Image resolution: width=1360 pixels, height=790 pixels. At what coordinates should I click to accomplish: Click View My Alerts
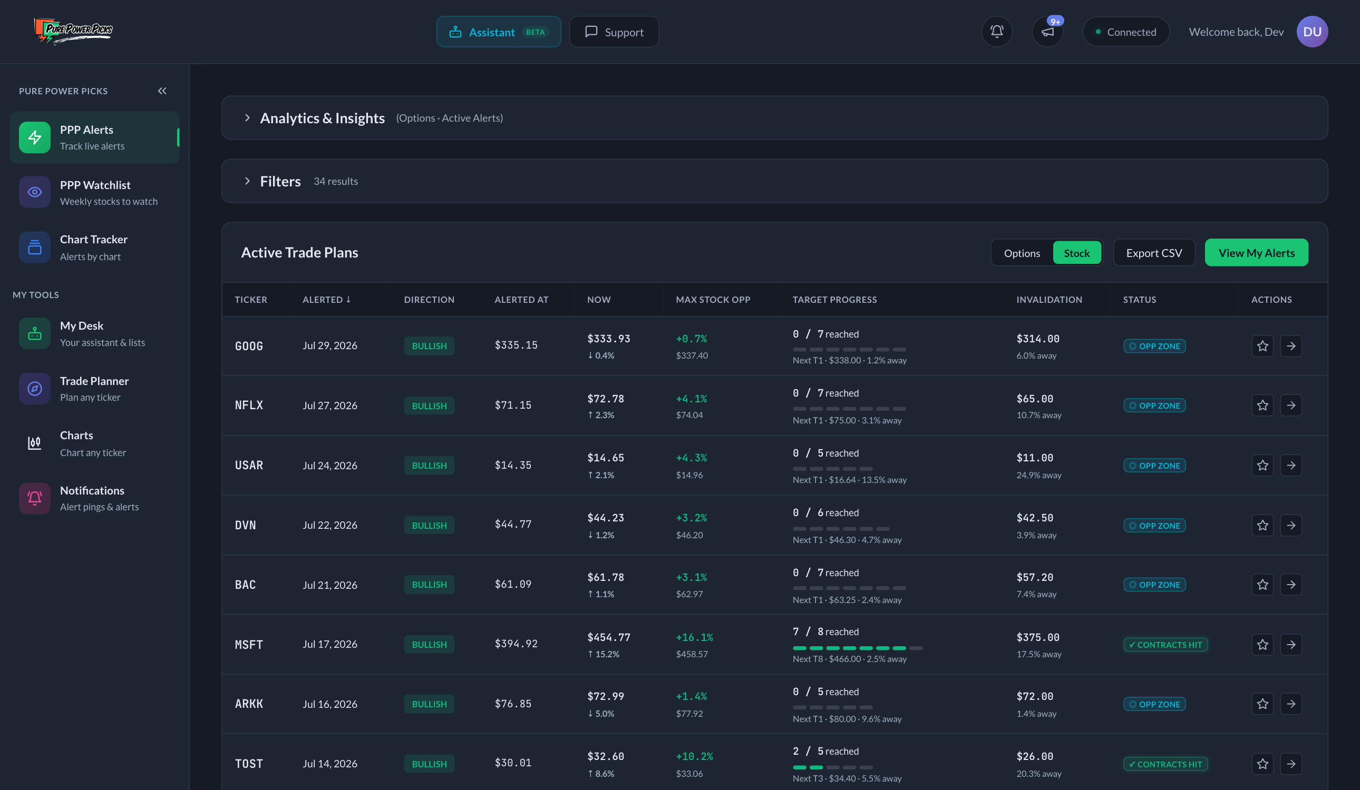tap(1256, 253)
